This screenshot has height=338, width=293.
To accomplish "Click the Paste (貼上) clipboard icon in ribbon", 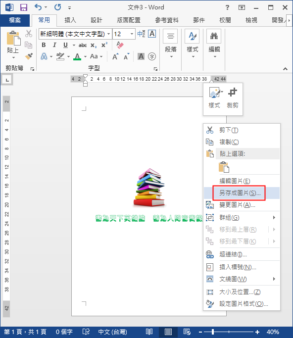I will tap(13, 39).
